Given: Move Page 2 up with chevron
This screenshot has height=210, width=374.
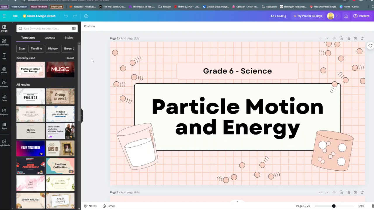Looking at the screenshot, I should (320, 192).
